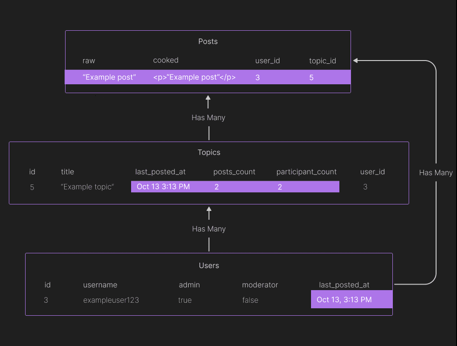Click the participant_count value 2
This screenshot has height=346, width=457.
tap(280, 187)
